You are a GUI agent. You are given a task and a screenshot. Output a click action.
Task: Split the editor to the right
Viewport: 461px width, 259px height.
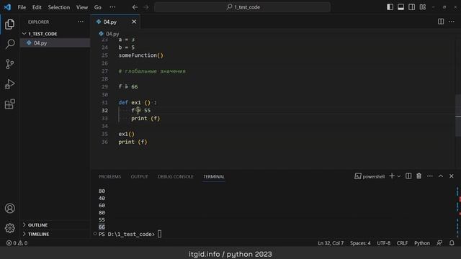tap(441, 22)
